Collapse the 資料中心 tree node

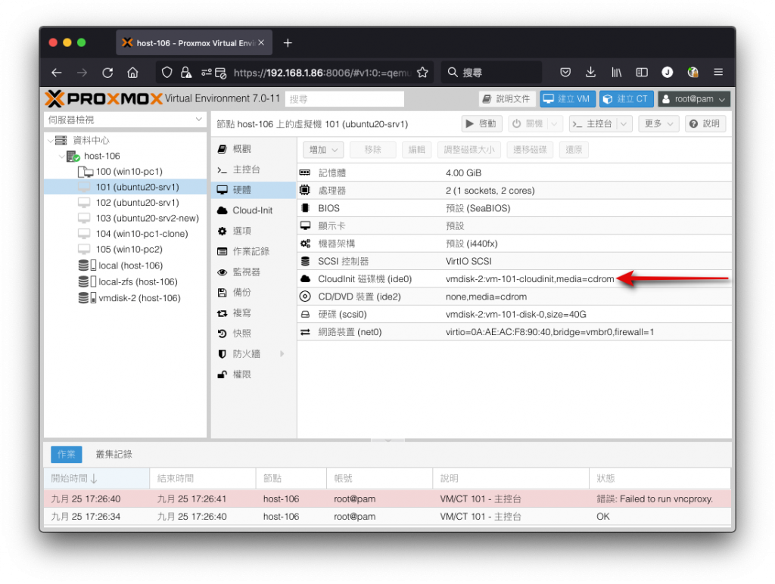[51, 140]
